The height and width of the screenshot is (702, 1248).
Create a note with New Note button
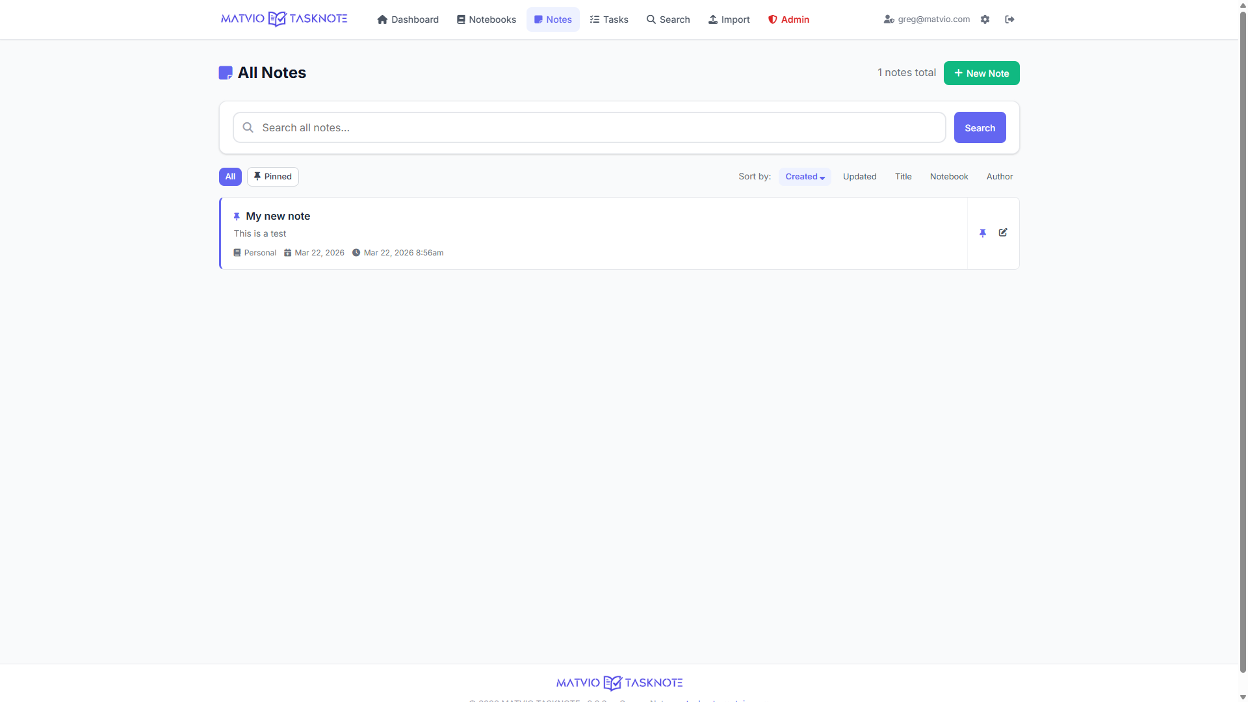(981, 73)
